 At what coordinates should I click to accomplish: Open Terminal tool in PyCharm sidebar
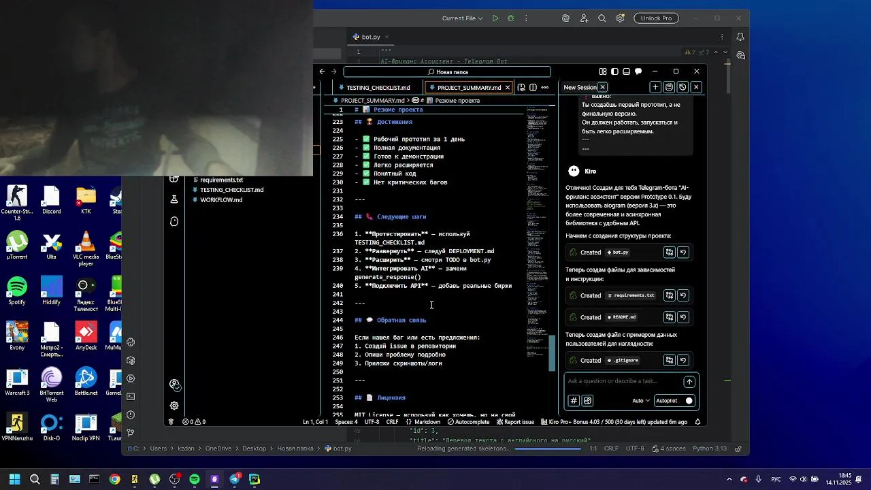coord(131,396)
